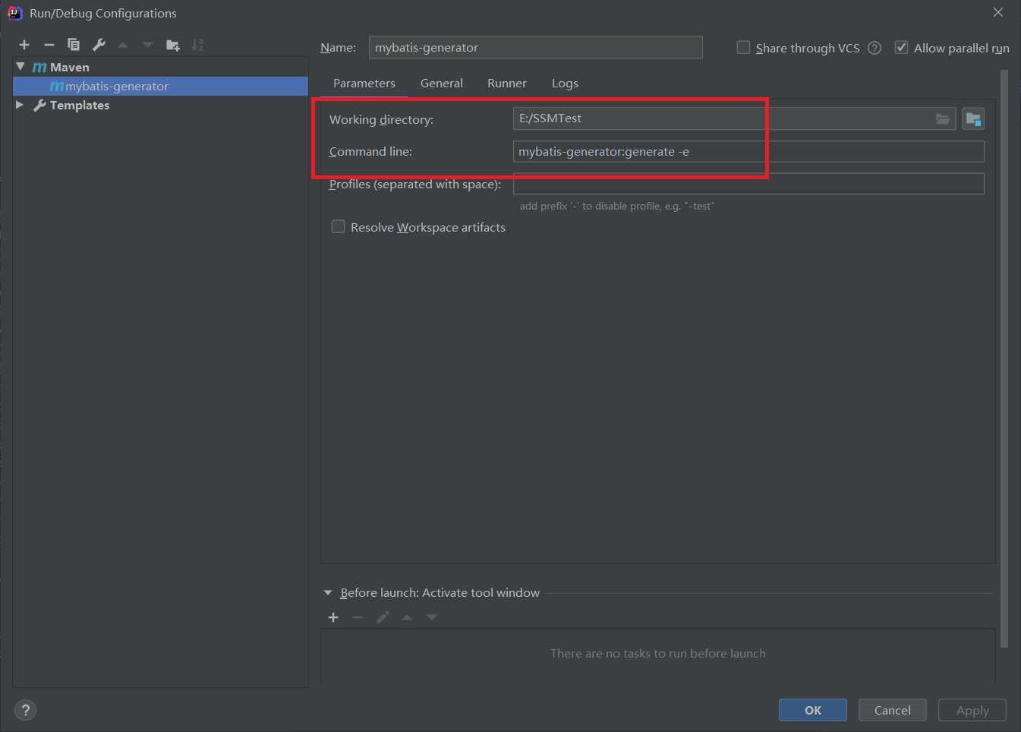Close the Run/Debug Configurations dialog
This screenshot has height=732, width=1021.
click(x=998, y=12)
